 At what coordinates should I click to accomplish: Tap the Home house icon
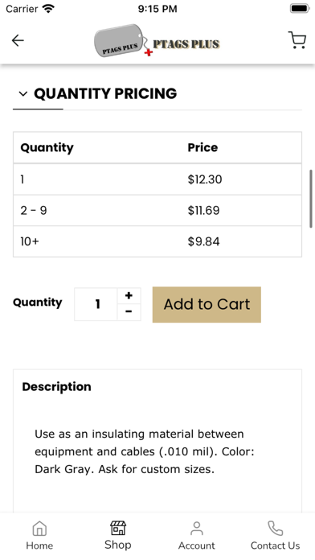39,528
